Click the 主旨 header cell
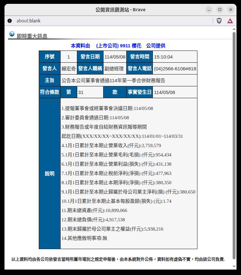The height and width of the screenshot is (275, 241). click(x=50, y=80)
